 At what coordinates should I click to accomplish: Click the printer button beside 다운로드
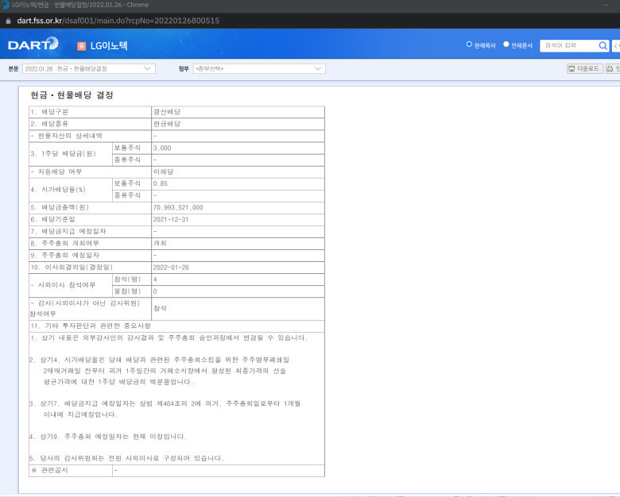(x=613, y=69)
